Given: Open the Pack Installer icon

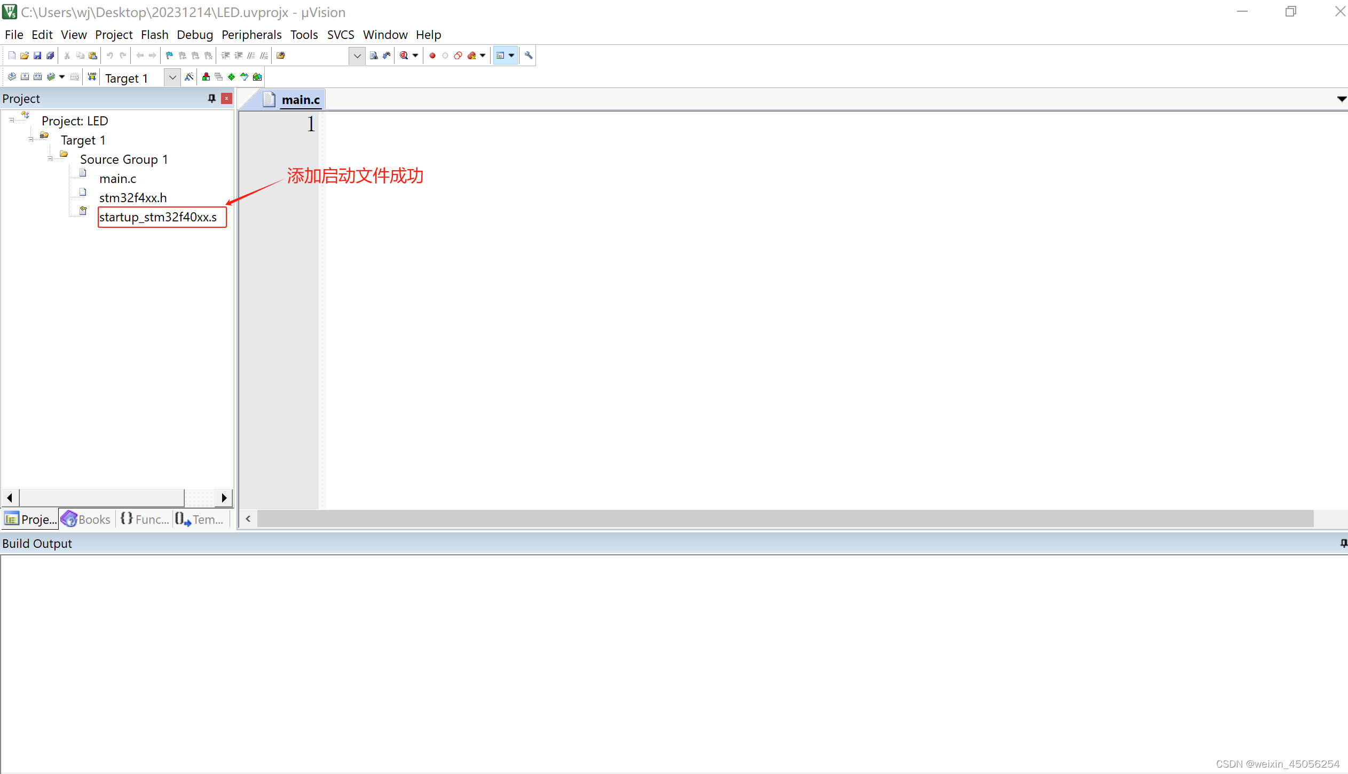Looking at the screenshot, I should (x=257, y=77).
